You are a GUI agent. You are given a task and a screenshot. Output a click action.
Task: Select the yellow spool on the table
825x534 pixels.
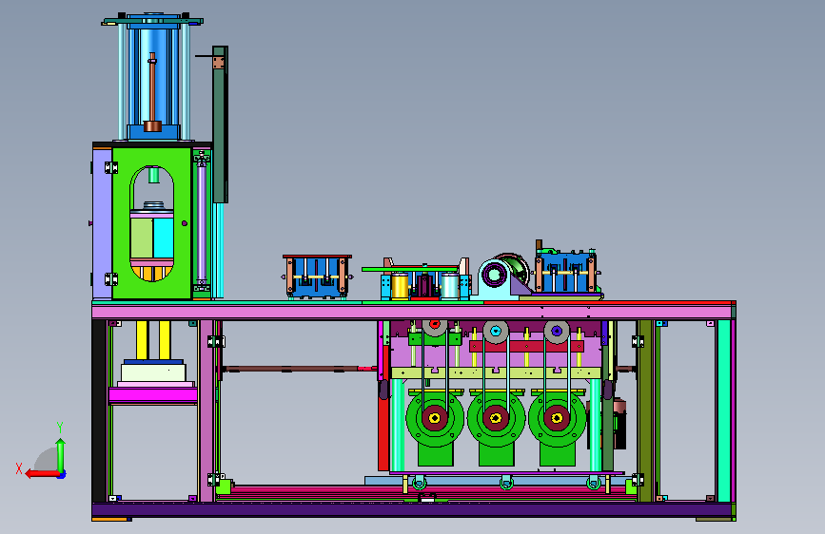click(400, 286)
